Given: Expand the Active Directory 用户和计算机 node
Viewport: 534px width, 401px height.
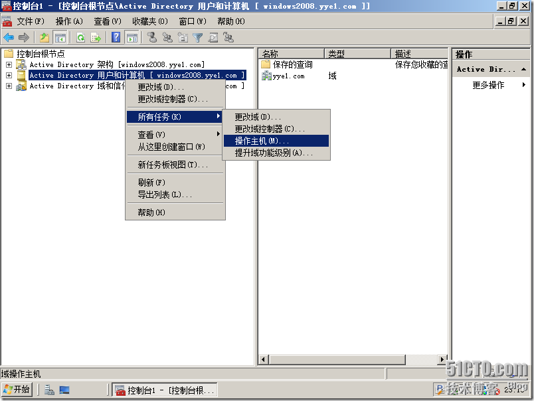Looking at the screenshot, I should (x=9, y=75).
